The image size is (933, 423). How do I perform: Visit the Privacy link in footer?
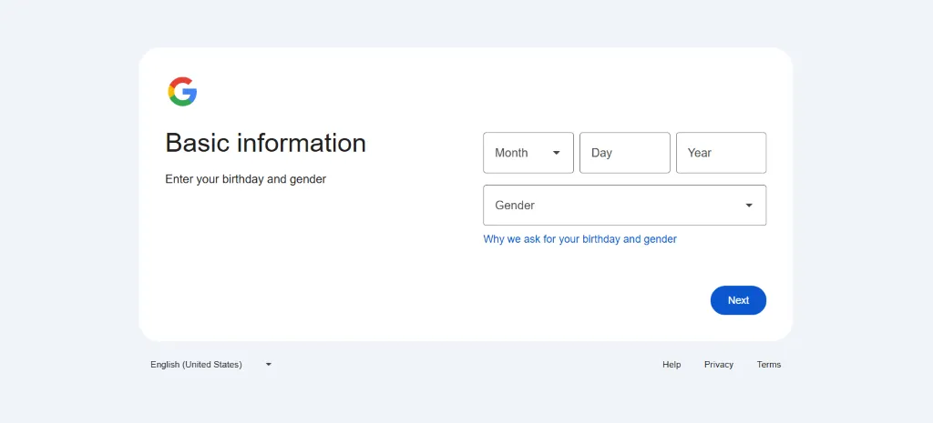coord(718,365)
